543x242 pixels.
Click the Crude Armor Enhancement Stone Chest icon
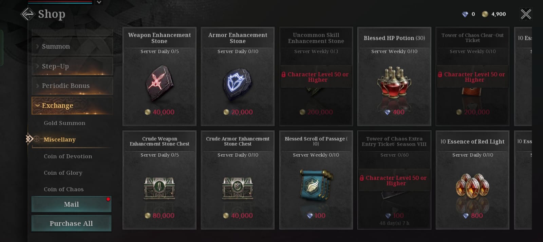[238, 188]
